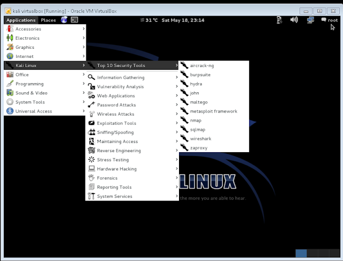Click the Information Gathering magnifier icon

pyautogui.click(x=92, y=77)
